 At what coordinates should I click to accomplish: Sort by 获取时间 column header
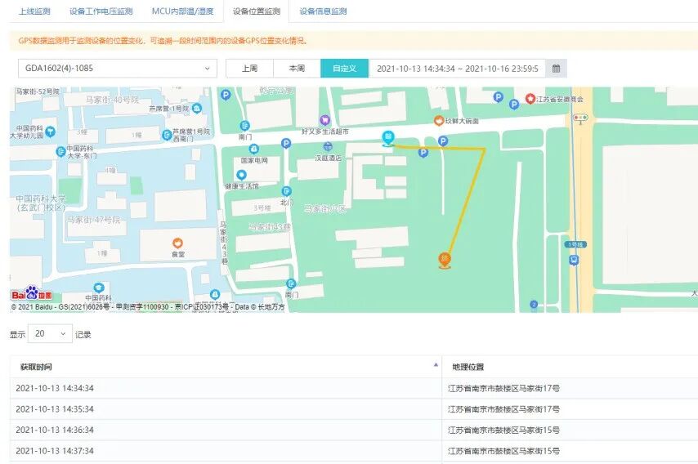[x=226, y=367]
